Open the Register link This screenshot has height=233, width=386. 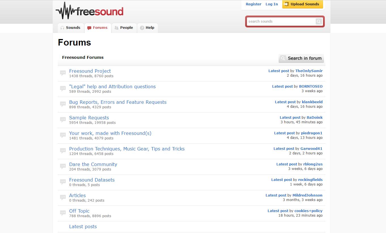[253, 4]
